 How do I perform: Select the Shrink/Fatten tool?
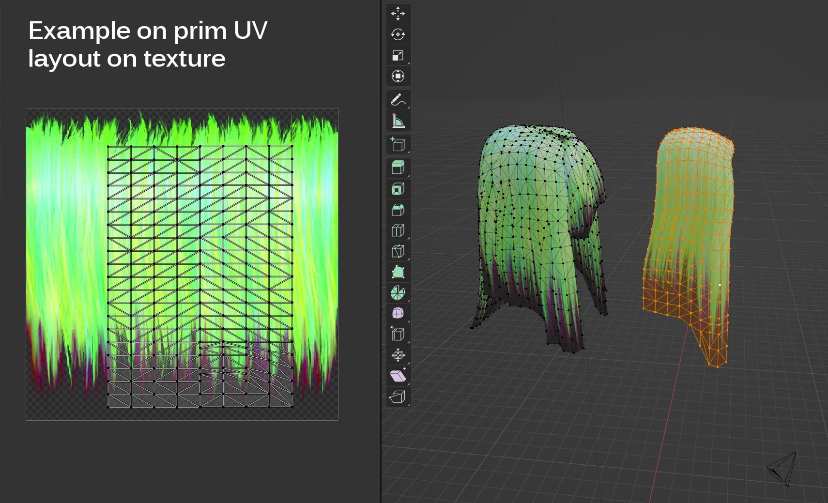click(x=398, y=355)
